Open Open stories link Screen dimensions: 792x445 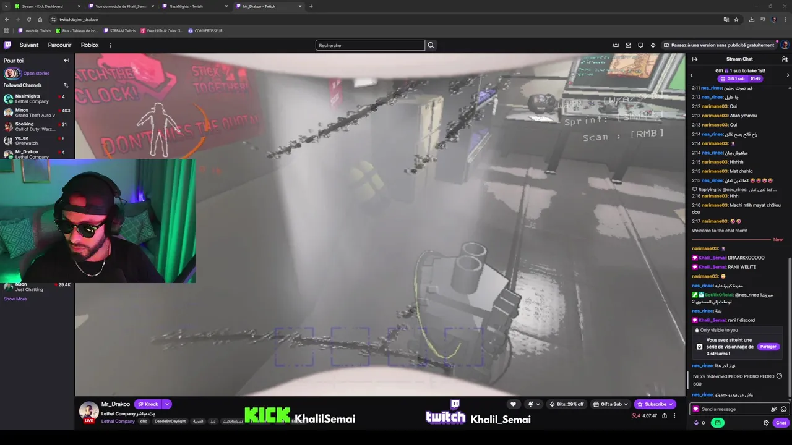point(37,74)
